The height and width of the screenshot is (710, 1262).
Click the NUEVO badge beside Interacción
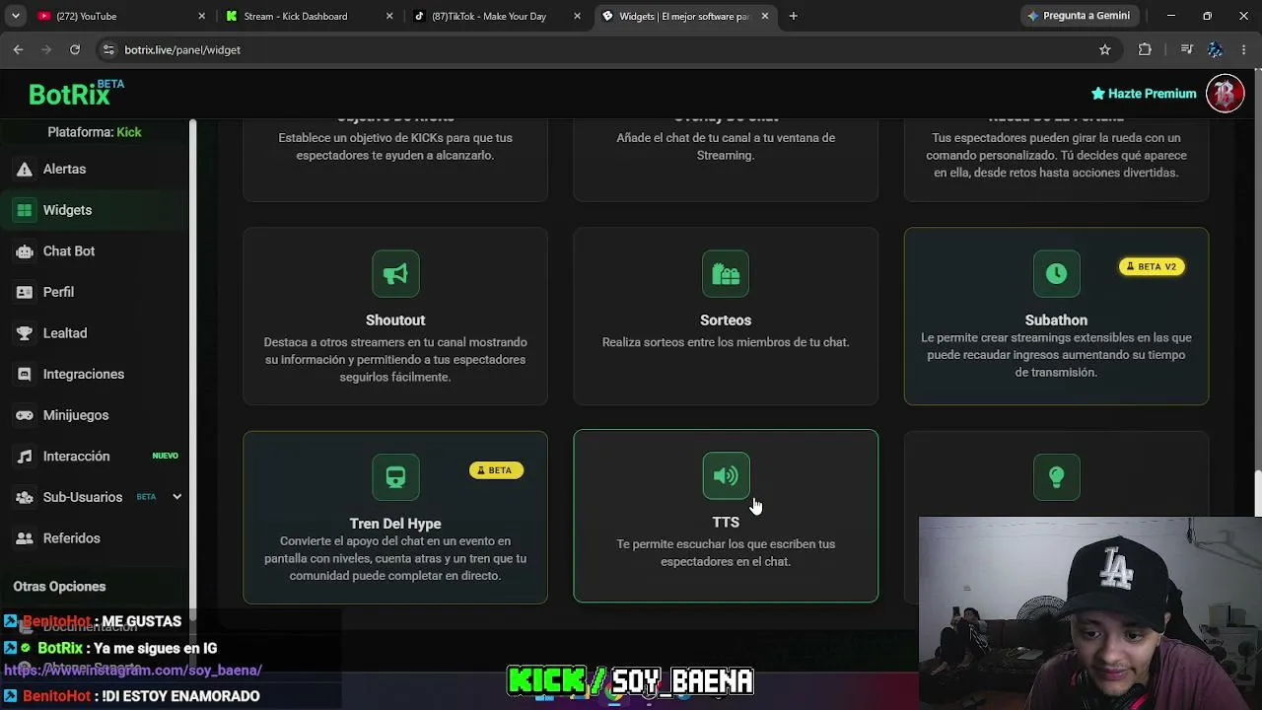[165, 457]
